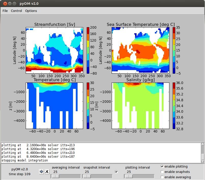
Task: Click the Streamfunction [Sv] plot
Action: point(54,50)
